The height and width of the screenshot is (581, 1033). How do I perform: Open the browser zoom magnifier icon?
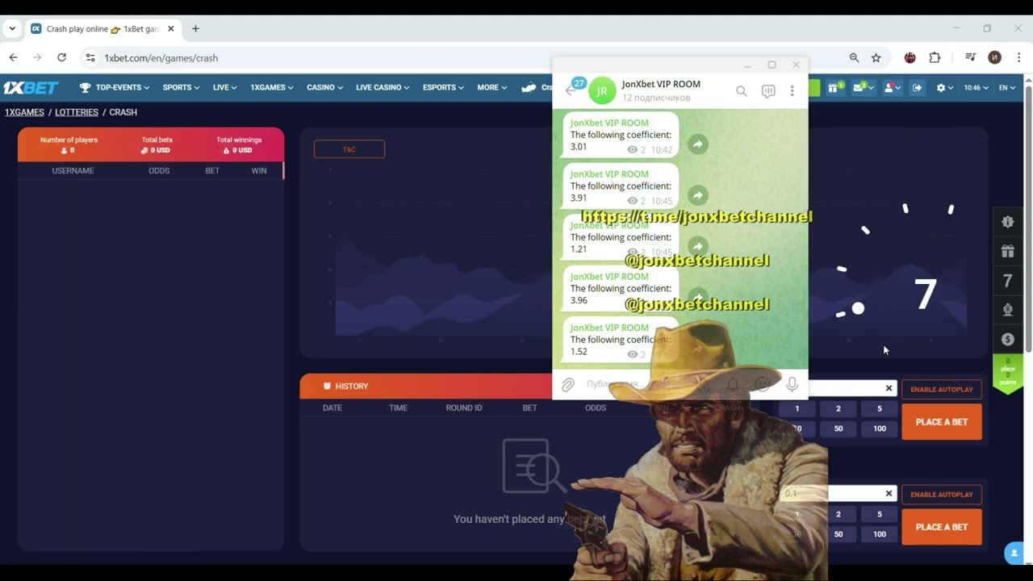tap(854, 58)
